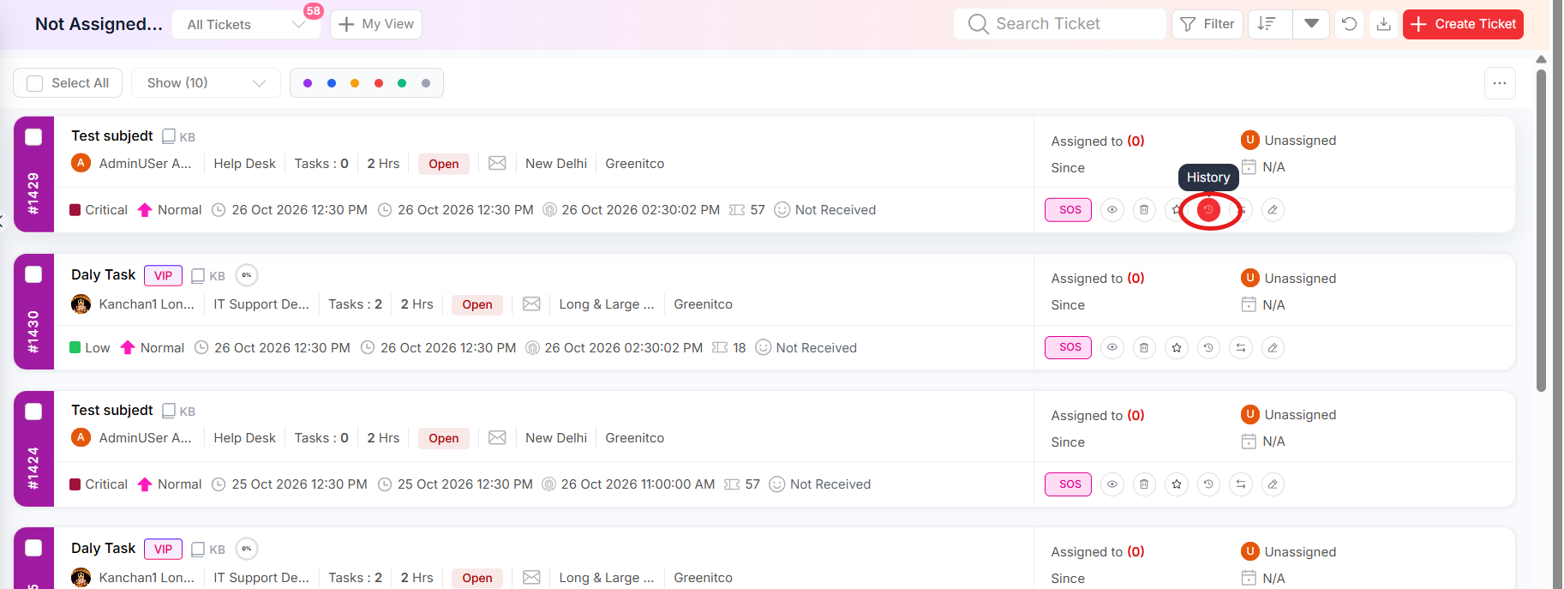1564x589 pixels.
Task: View history of ticket #1430
Action: tap(1208, 347)
